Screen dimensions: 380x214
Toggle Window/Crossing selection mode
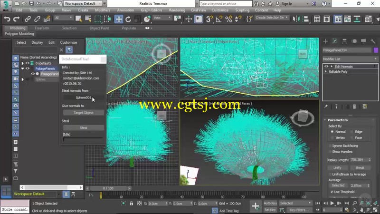point(107,19)
